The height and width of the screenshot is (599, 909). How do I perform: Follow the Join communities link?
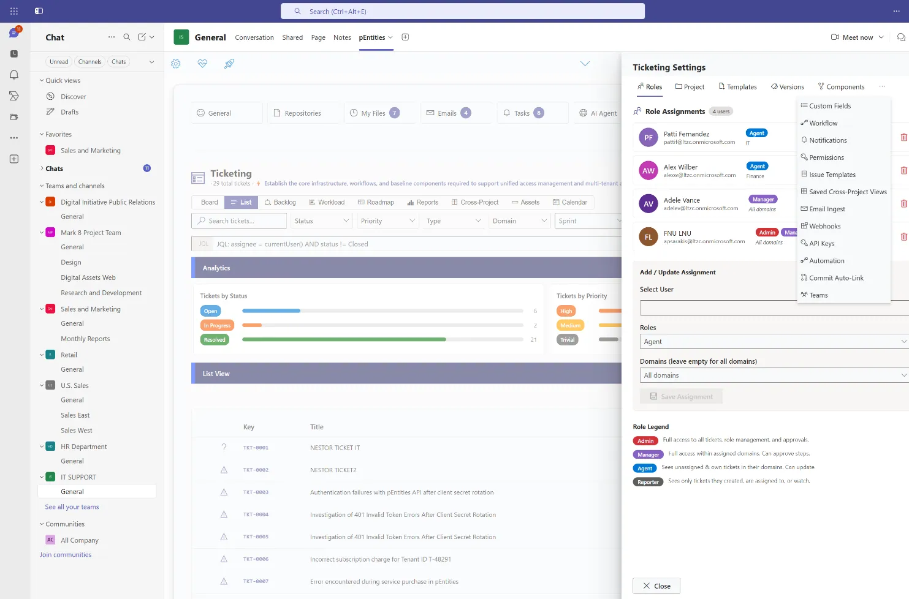[x=66, y=555]
